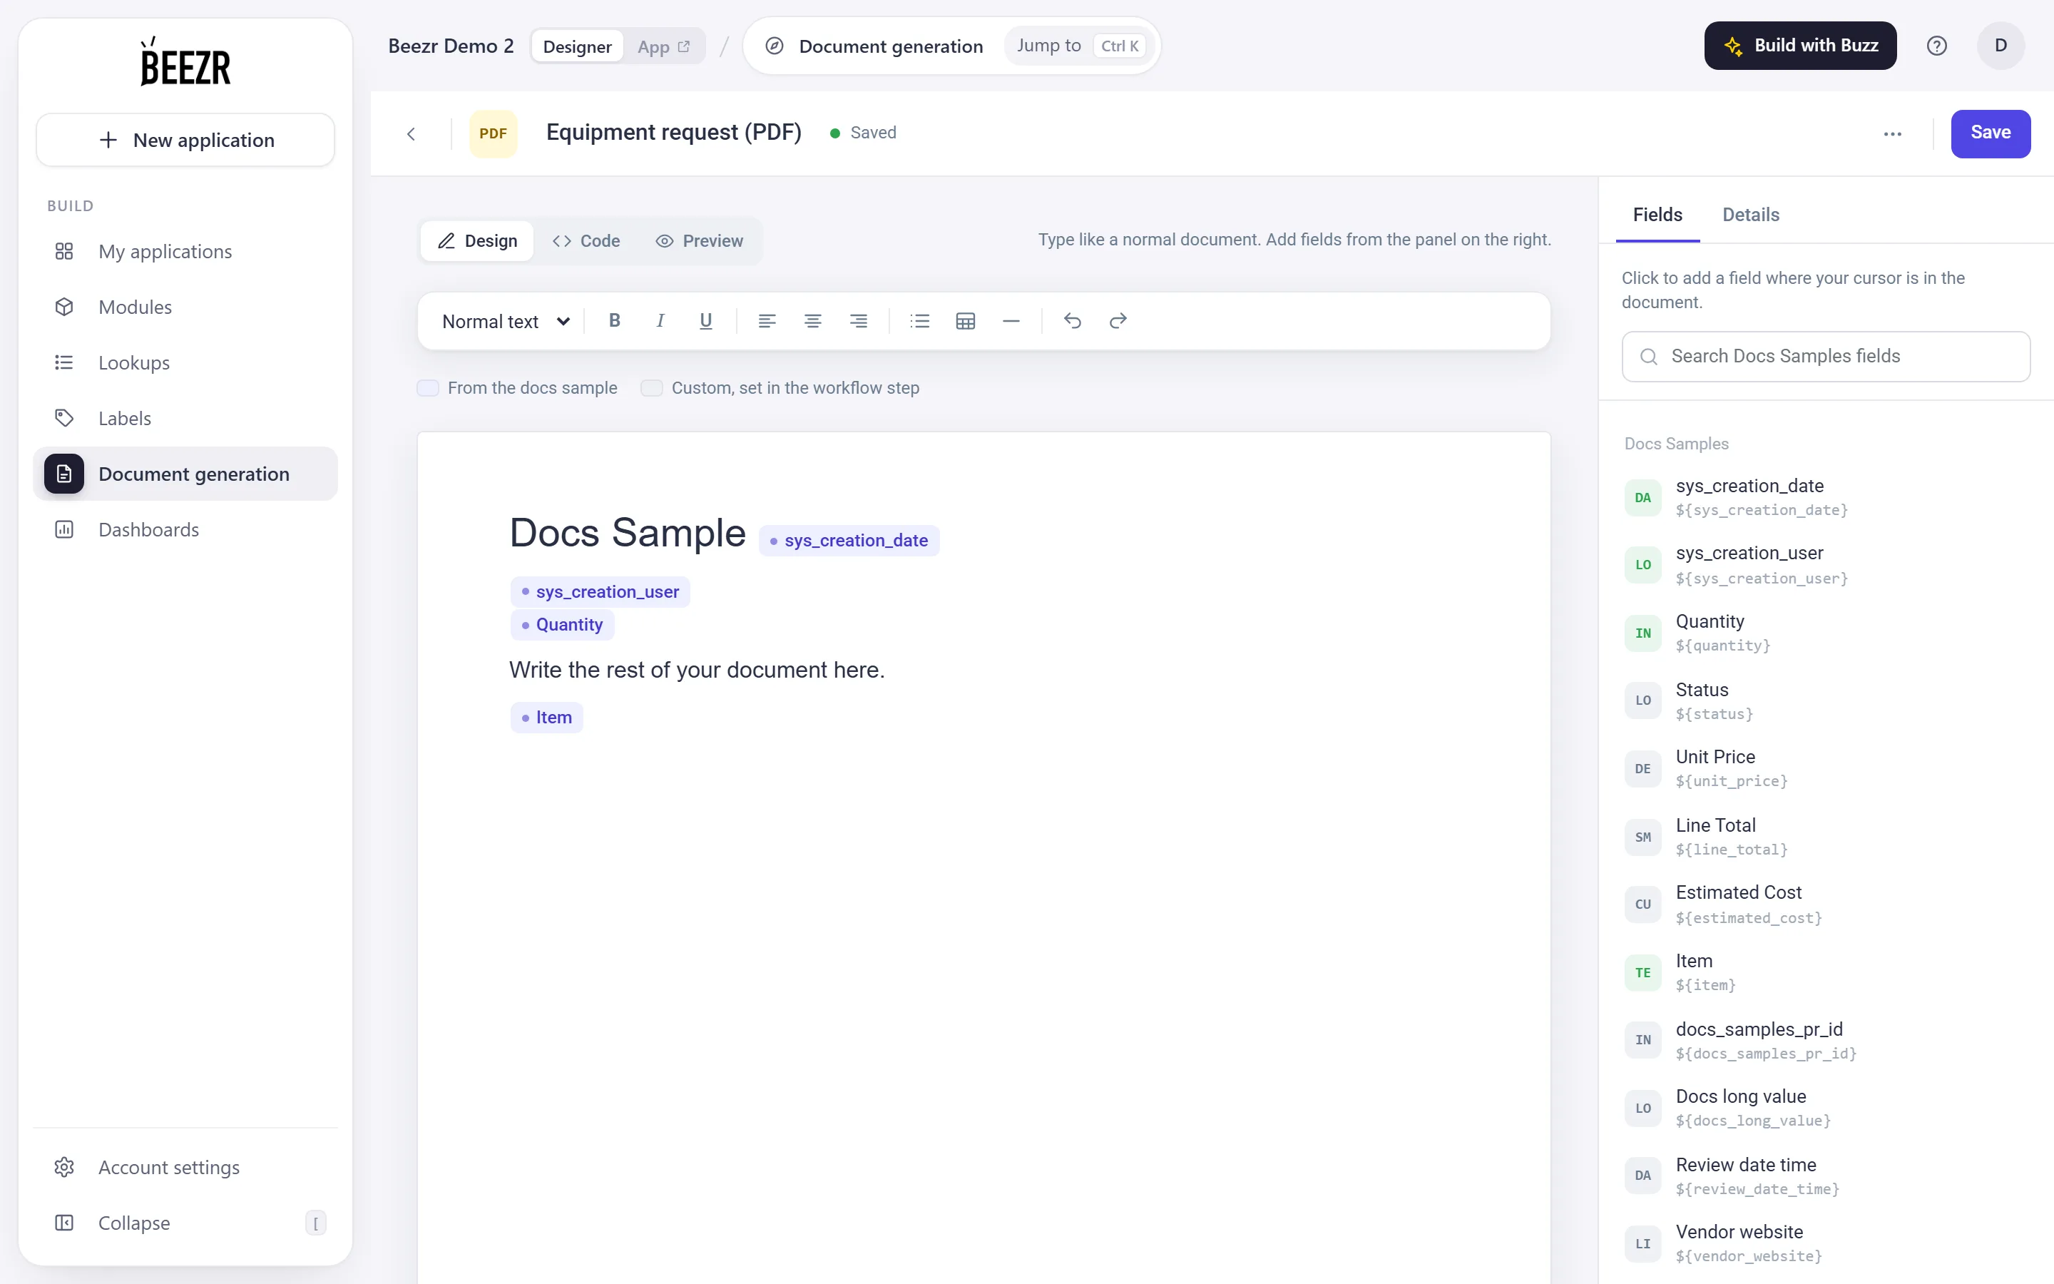The height and width of the screenshot is (1284, 2054).
Task: Center align the text
Action: pos(813,321)
